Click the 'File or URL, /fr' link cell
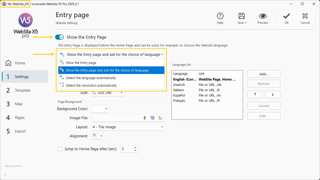Screen dimensions: 320x180 [x=210, y=100]
